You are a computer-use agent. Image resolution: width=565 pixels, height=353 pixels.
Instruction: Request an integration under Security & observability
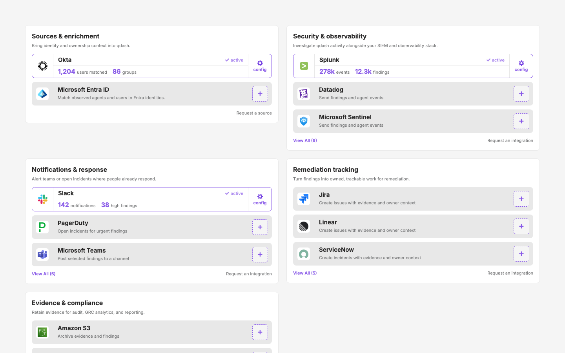[510, 140]
